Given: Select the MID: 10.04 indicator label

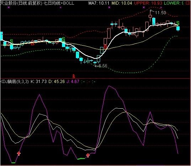Looking at the screenshot, I should pyautogui.click(x=122, y=3).
